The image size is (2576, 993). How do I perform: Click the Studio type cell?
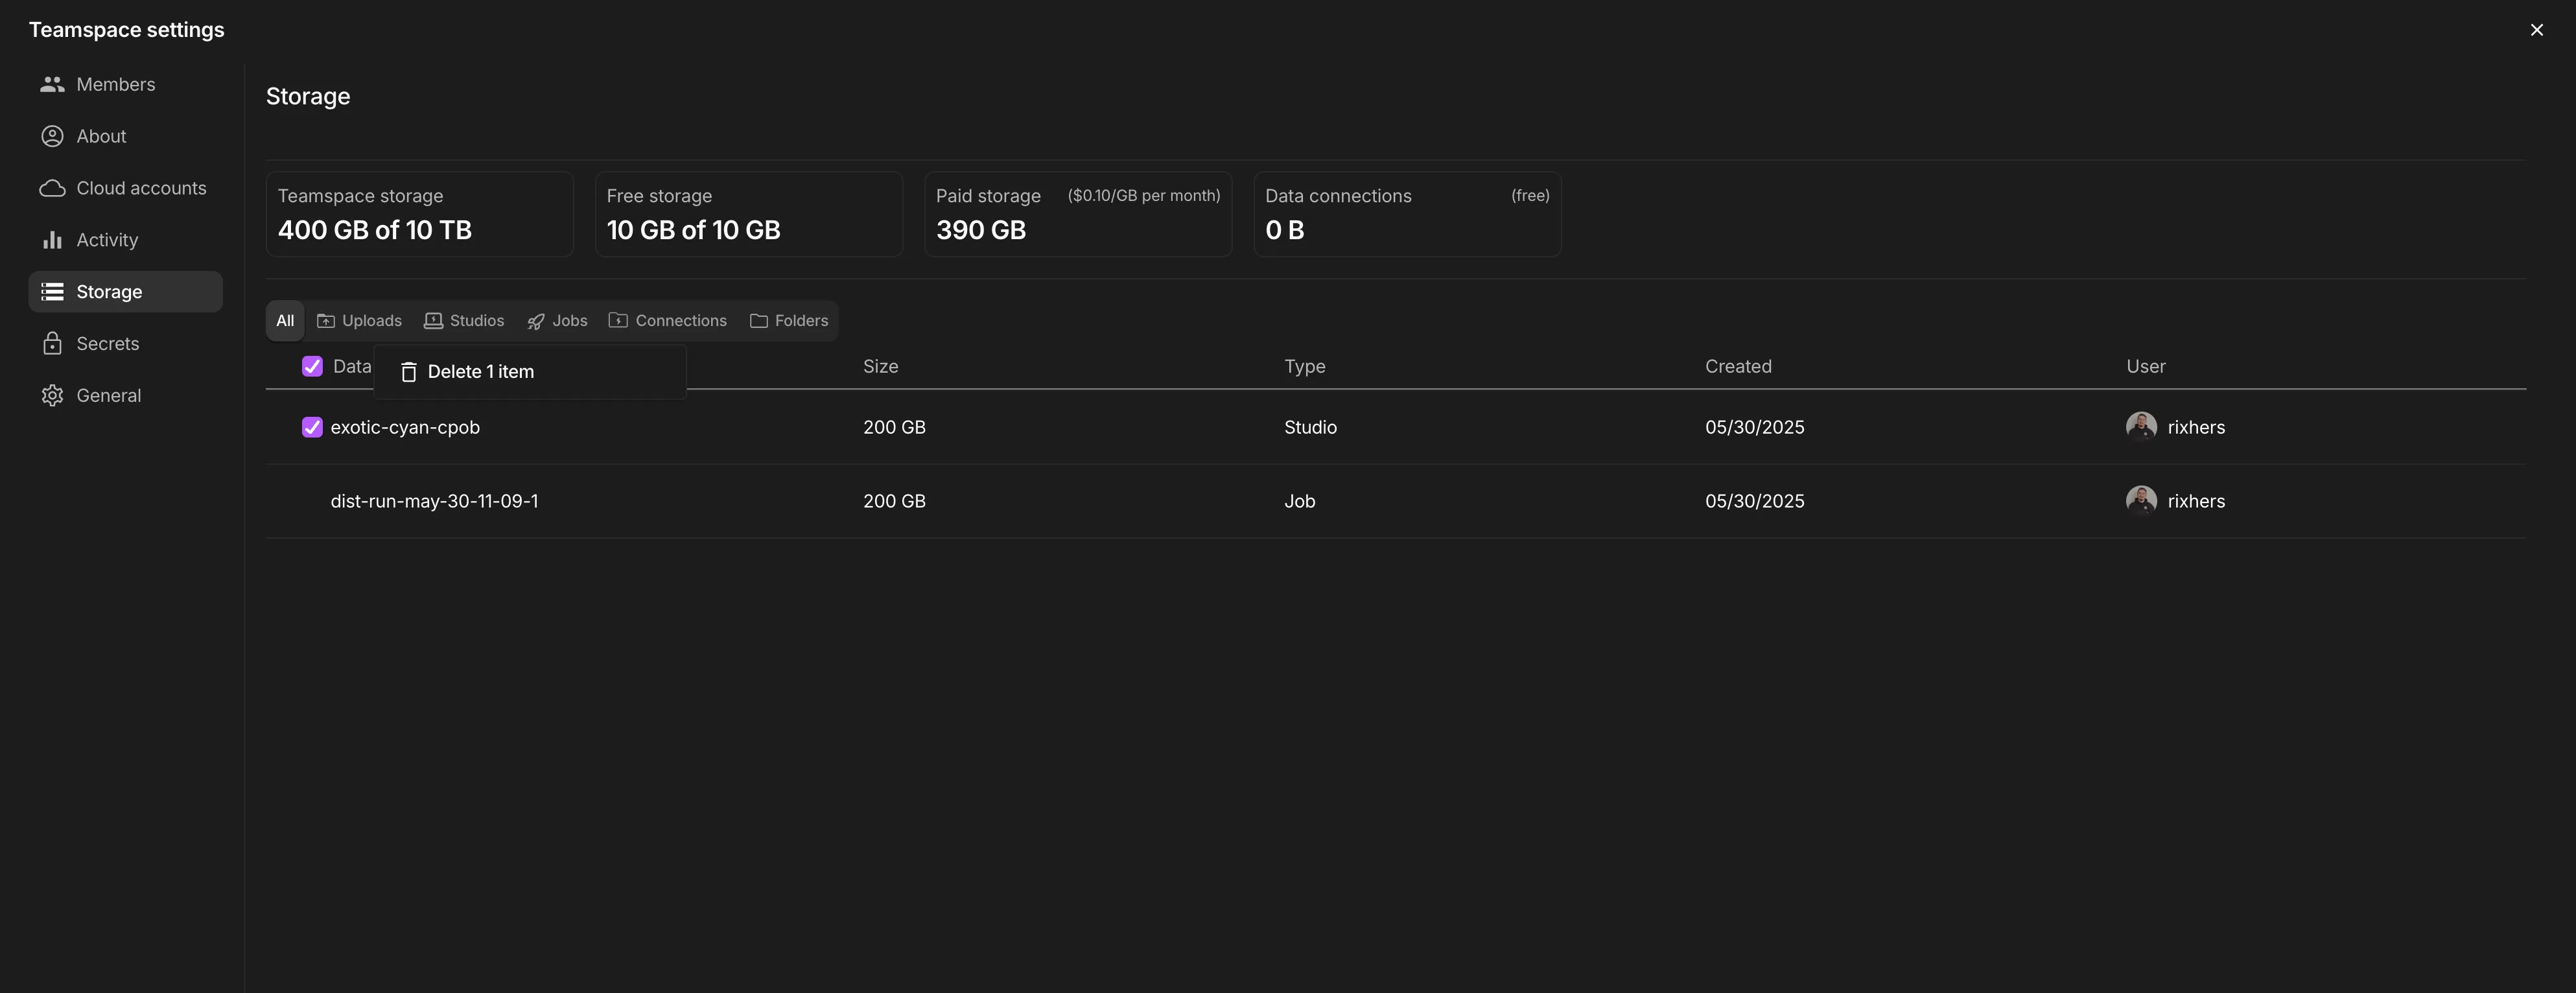click(x=1310, y=428)
